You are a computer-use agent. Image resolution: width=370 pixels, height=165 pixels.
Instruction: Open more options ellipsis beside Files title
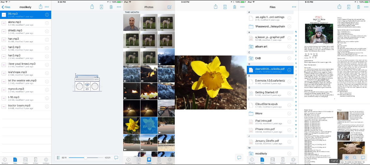click(x=294, y=7)
